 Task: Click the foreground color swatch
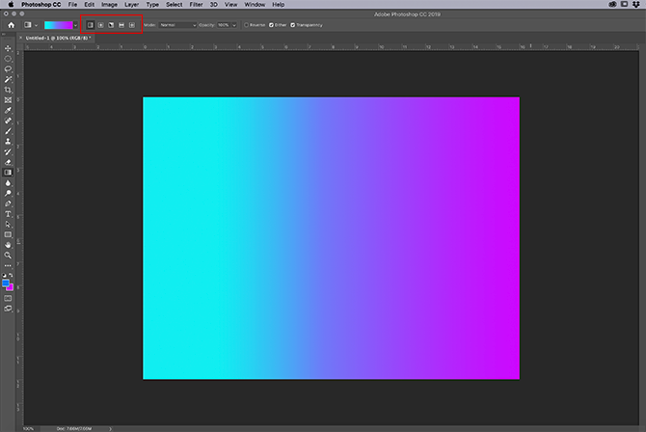[x=8, y=283]
